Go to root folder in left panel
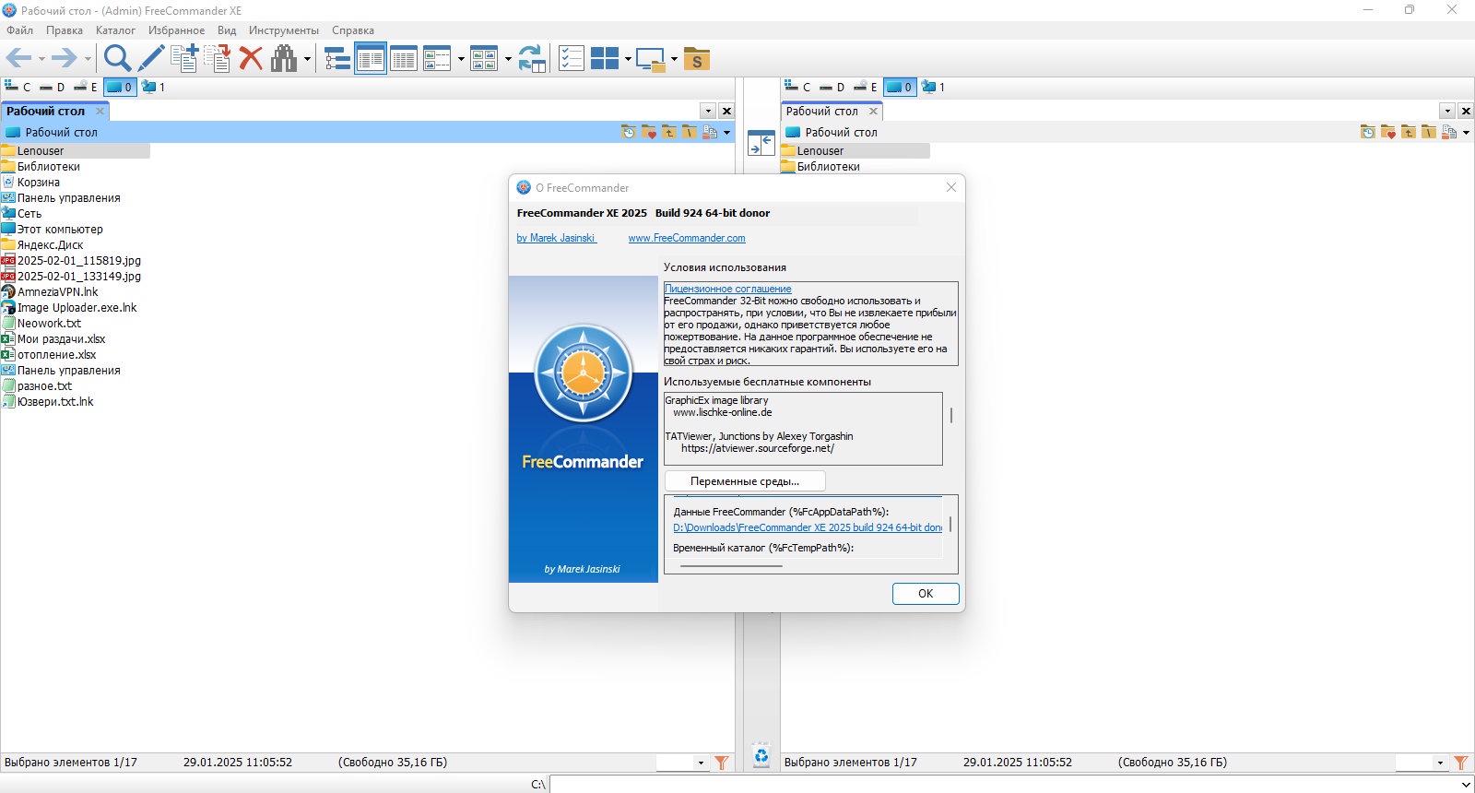 (690, 133)
